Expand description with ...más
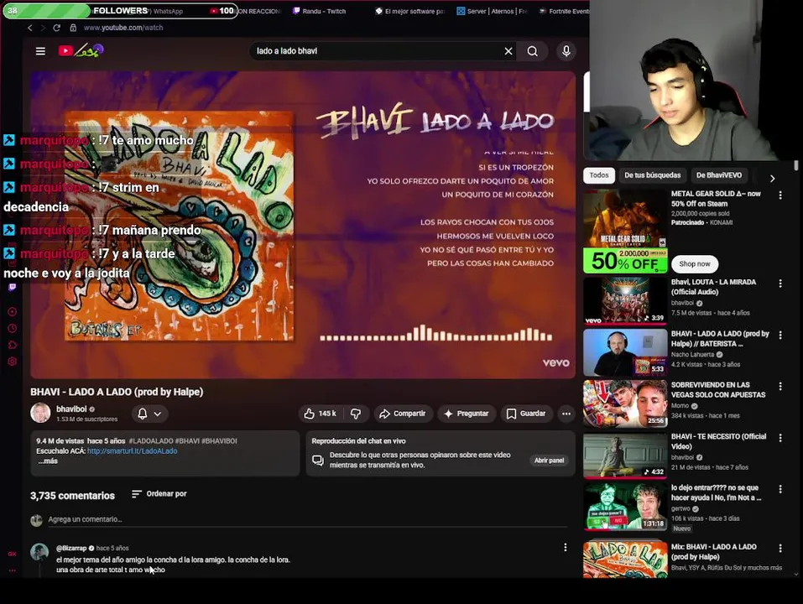Viewport: 803px width, 604px height. tap(48, 461)
